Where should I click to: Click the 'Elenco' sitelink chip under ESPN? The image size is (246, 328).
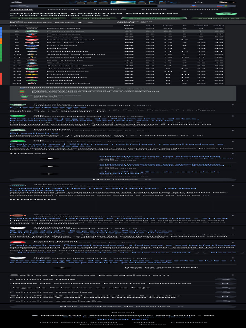pyautogui.click(x=223, y=253)
